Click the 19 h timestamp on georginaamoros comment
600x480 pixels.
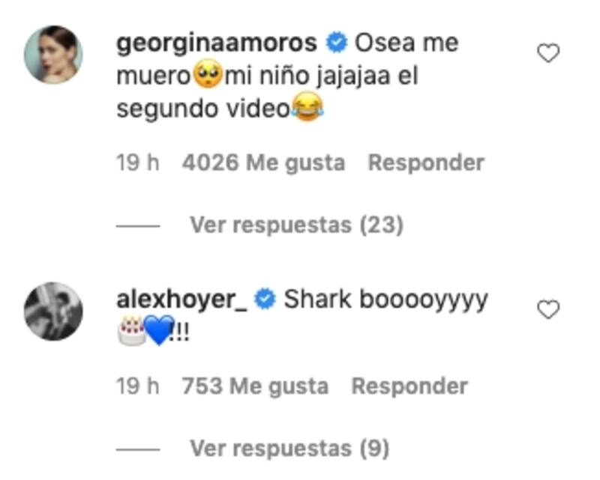point(138,162)
